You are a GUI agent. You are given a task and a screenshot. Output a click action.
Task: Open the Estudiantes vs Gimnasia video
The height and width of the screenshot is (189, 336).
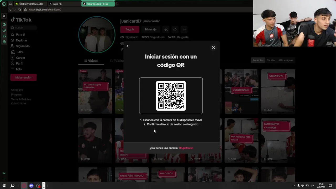click(x=95, y=91)
